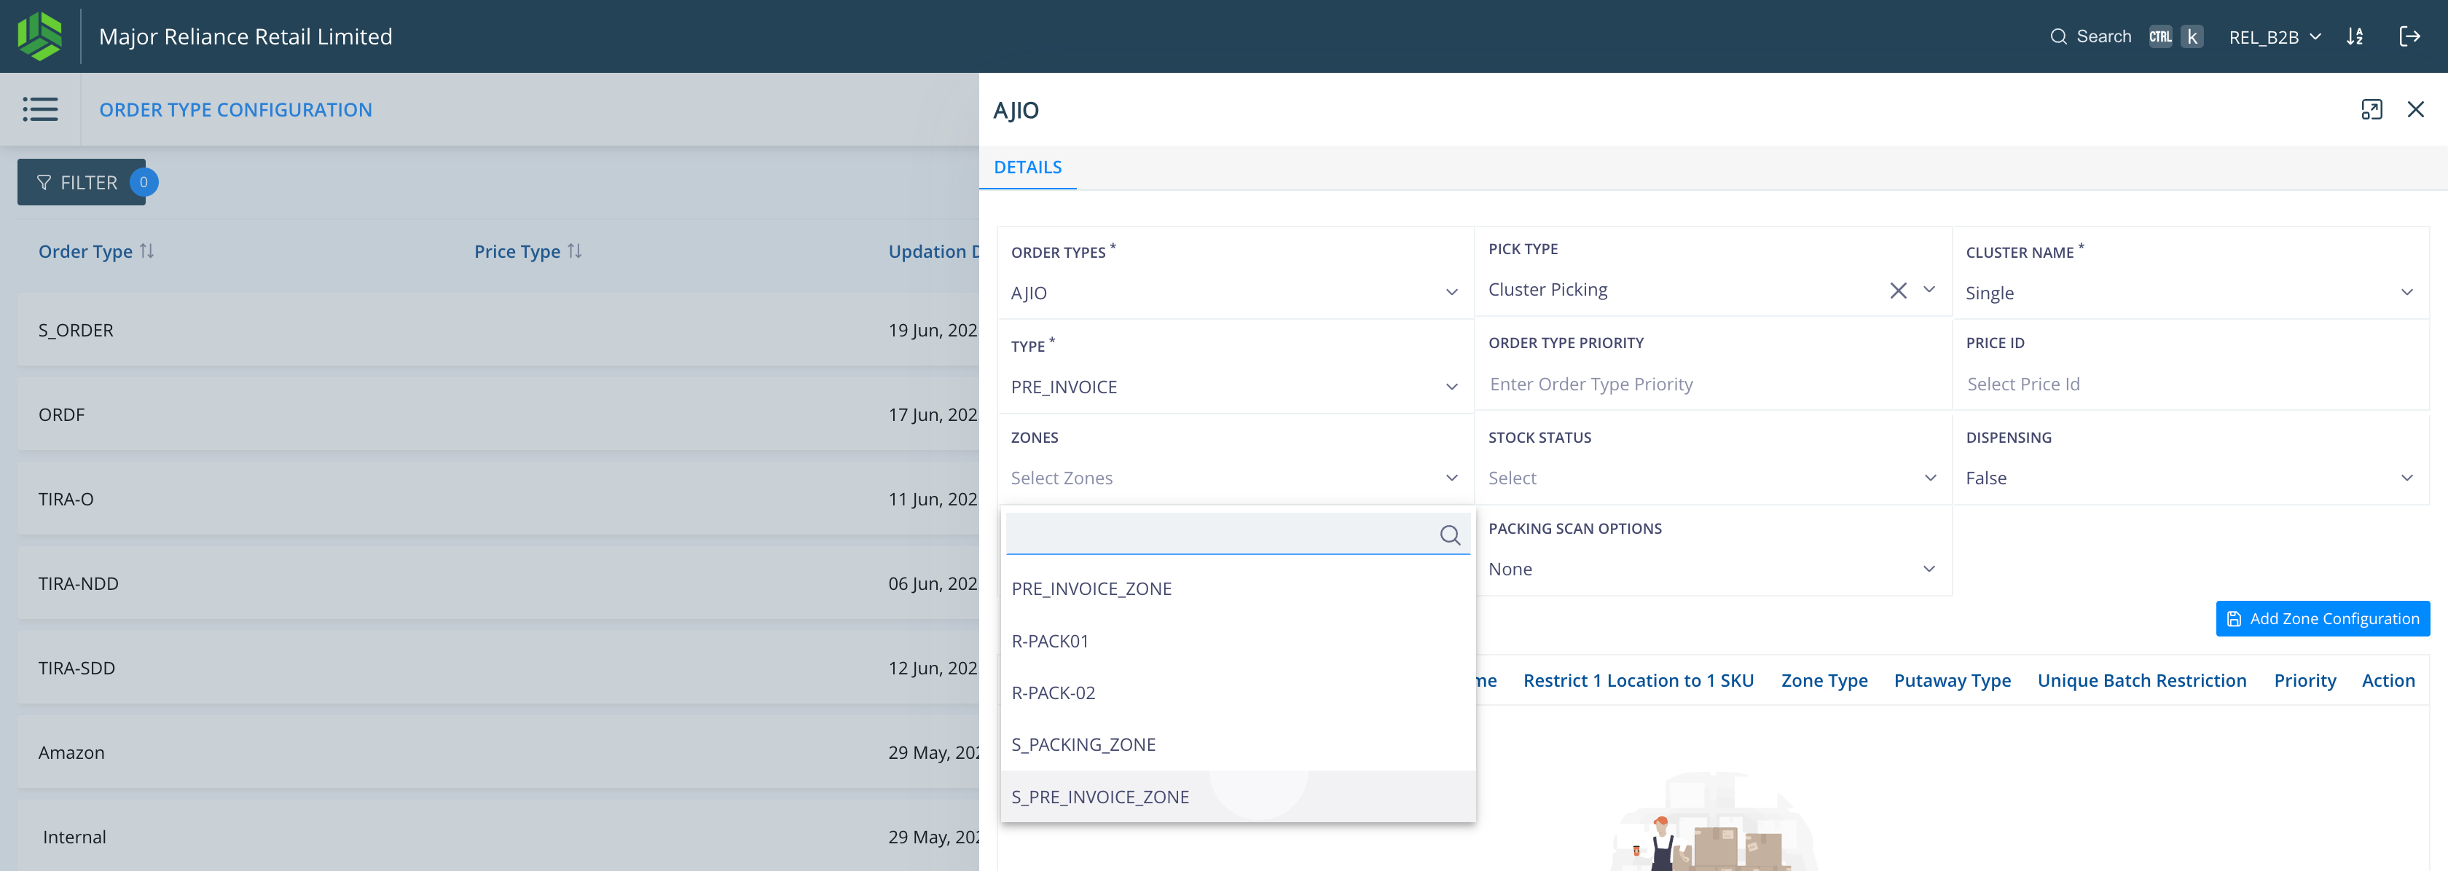Open the TIRA-NDD row

498,583
